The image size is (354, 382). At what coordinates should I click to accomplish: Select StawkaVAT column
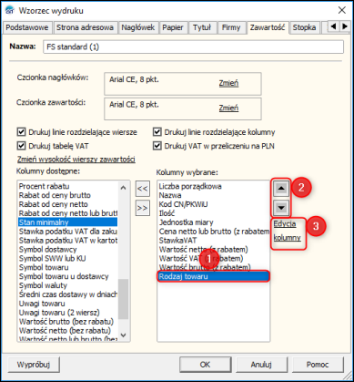(213, 241)
